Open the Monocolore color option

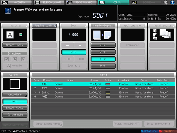[x=15, y=95]
